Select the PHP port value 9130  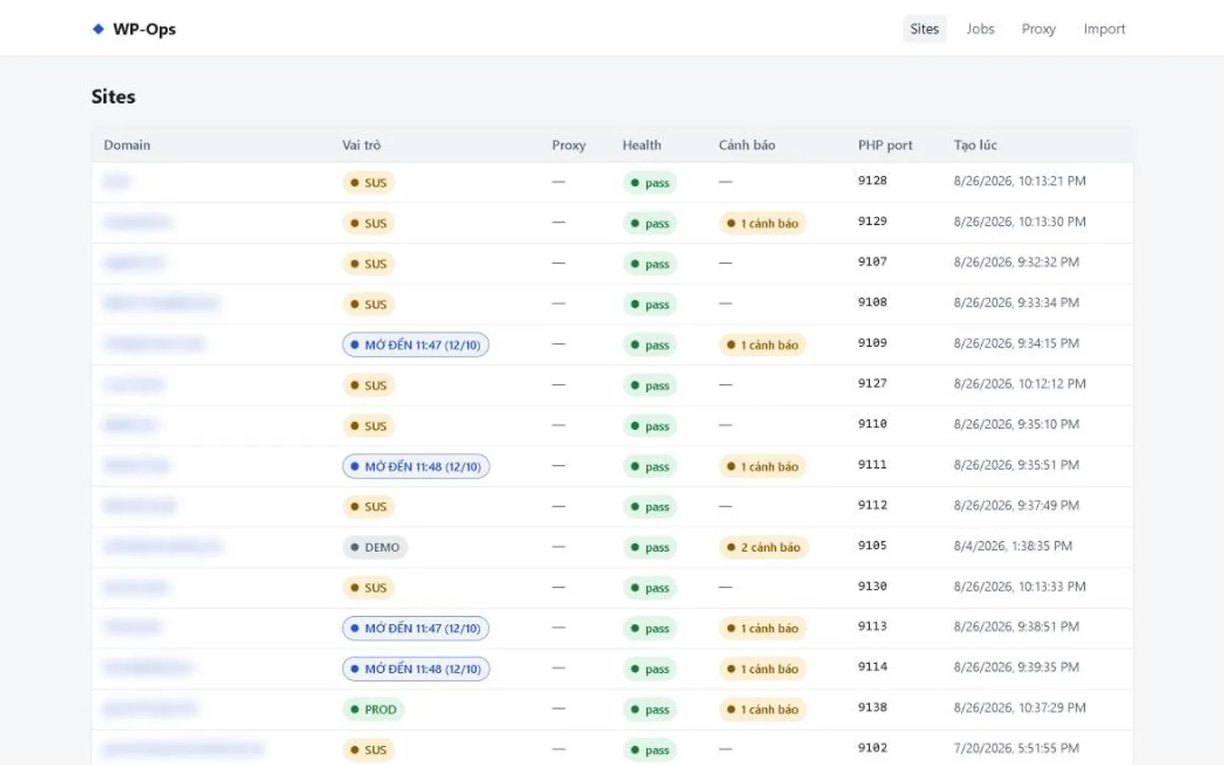click(x=872, y=586)
